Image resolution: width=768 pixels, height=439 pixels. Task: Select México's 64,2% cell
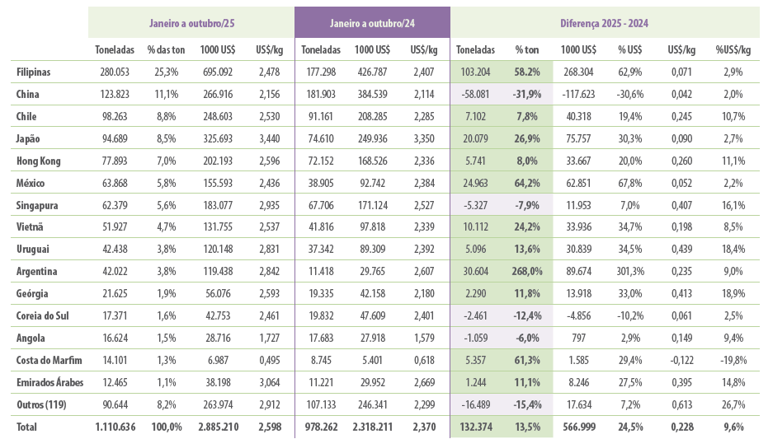526,184
